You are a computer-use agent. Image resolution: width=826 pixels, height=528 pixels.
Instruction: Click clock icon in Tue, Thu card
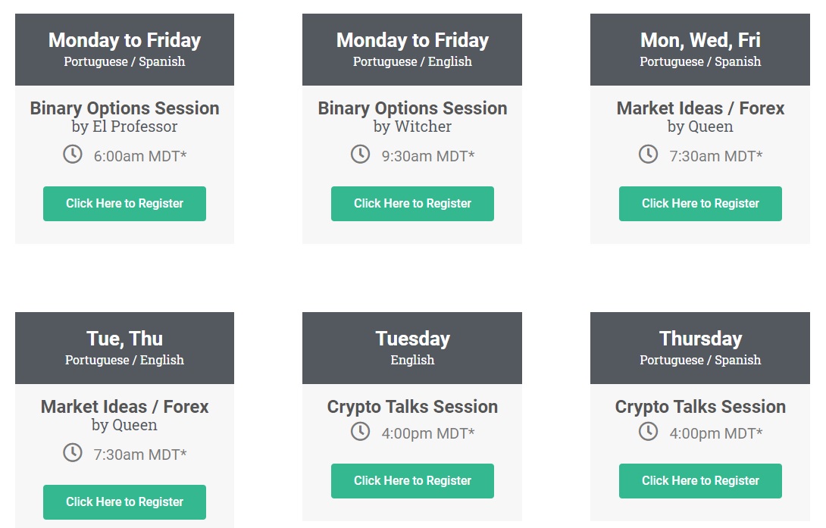tap(73, 453)
